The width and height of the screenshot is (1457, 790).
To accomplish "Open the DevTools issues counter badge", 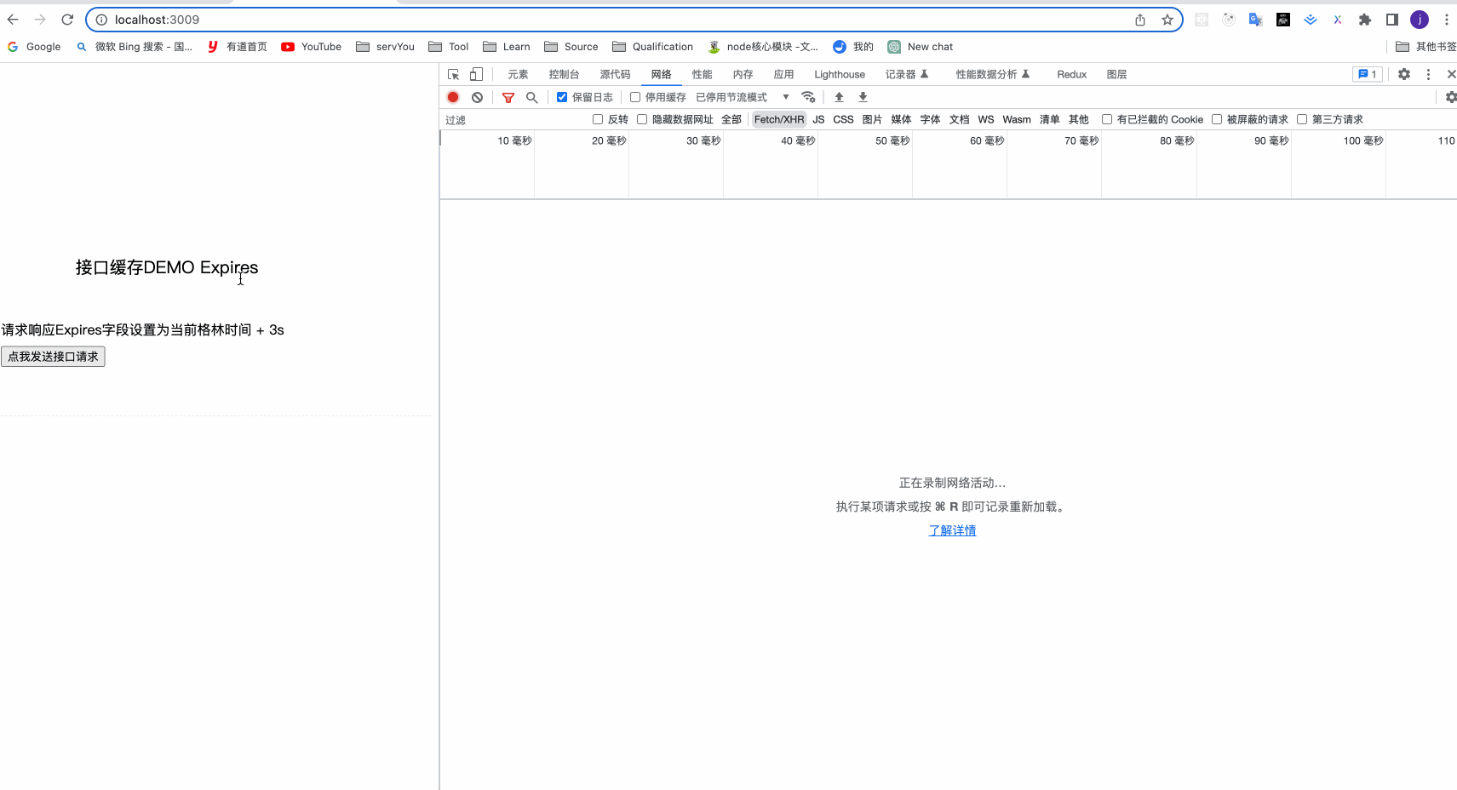I will coord(1368,74).
